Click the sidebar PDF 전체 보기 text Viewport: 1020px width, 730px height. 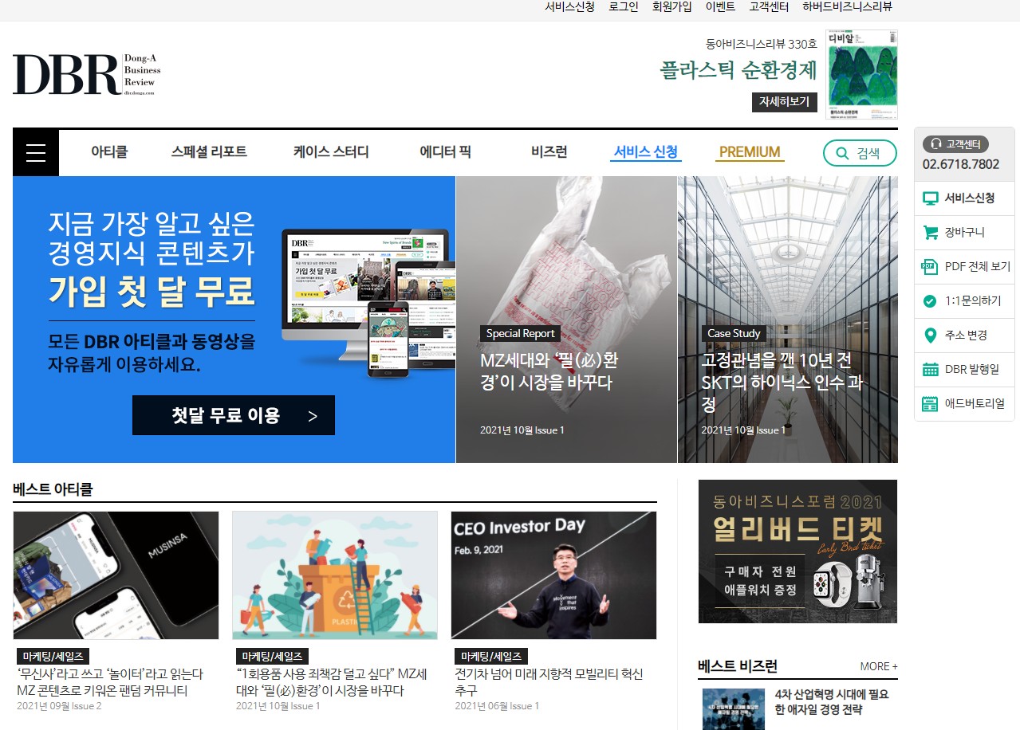click(978, 267)
